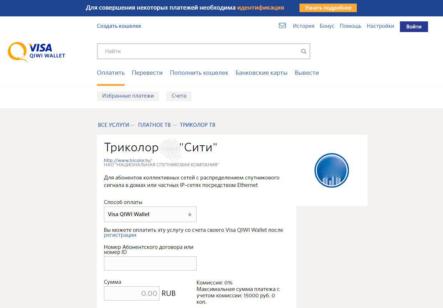Click the Создать кошелек link

coord(119,26)
